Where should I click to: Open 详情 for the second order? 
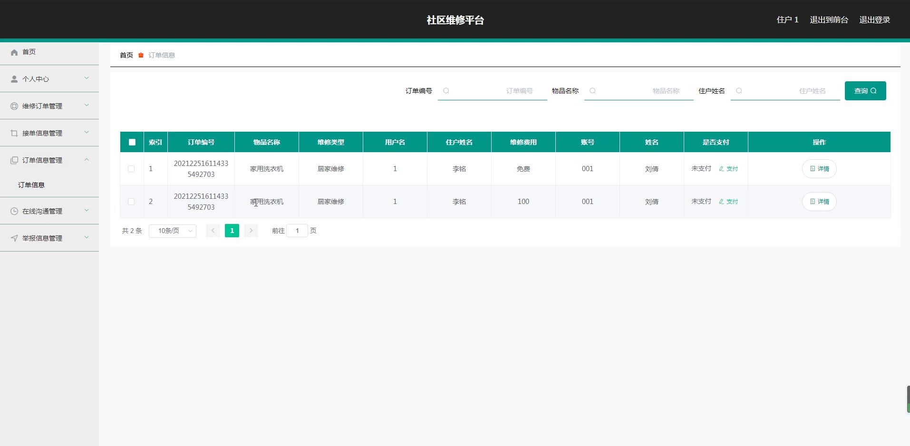(x=819, y=202)
